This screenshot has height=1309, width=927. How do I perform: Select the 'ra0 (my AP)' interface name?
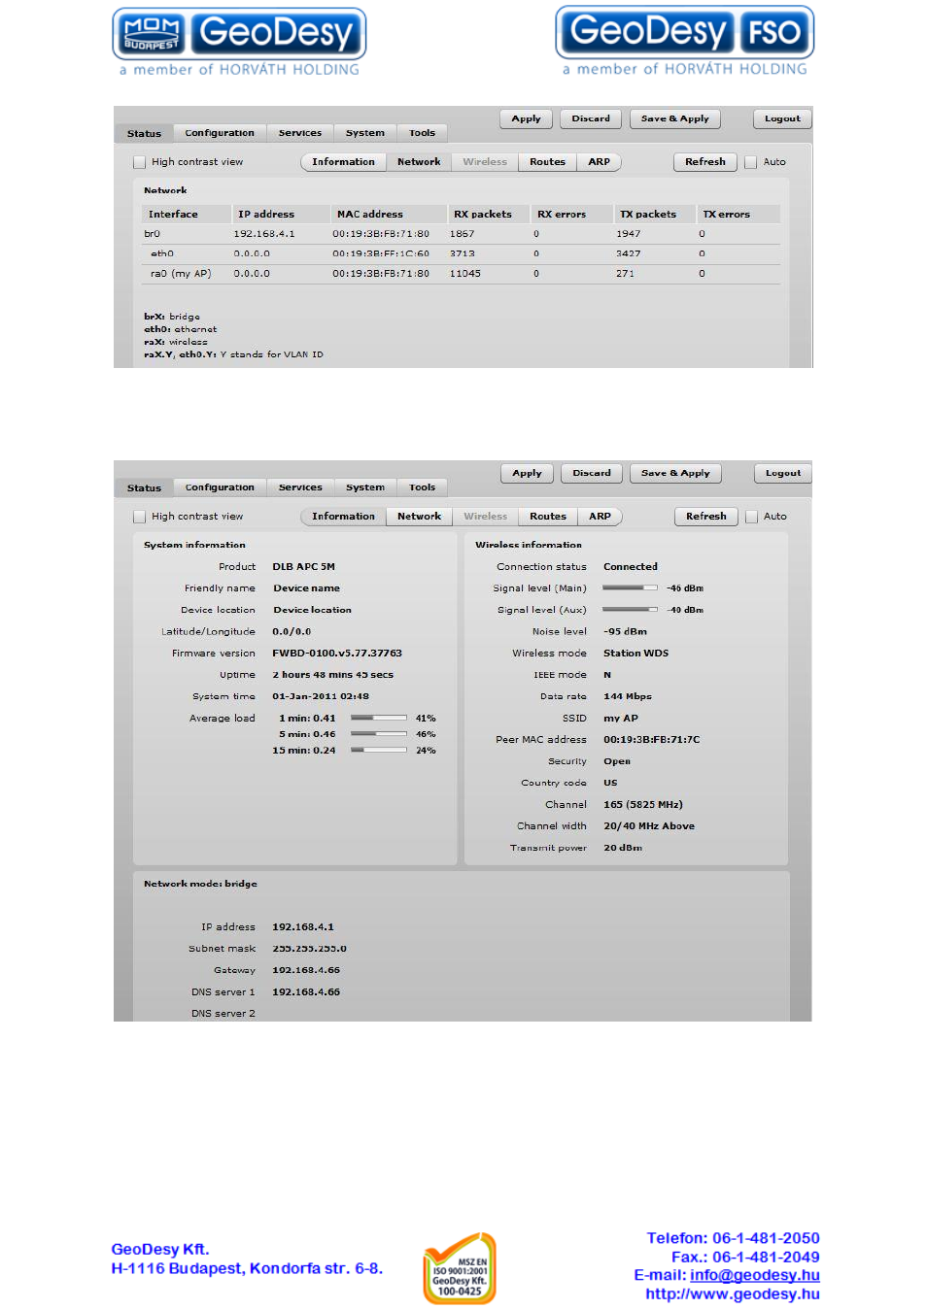(x=181, y=274)
